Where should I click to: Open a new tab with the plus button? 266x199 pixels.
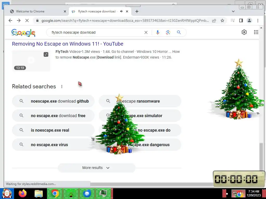pyautogui.click(x=137, y=11)
